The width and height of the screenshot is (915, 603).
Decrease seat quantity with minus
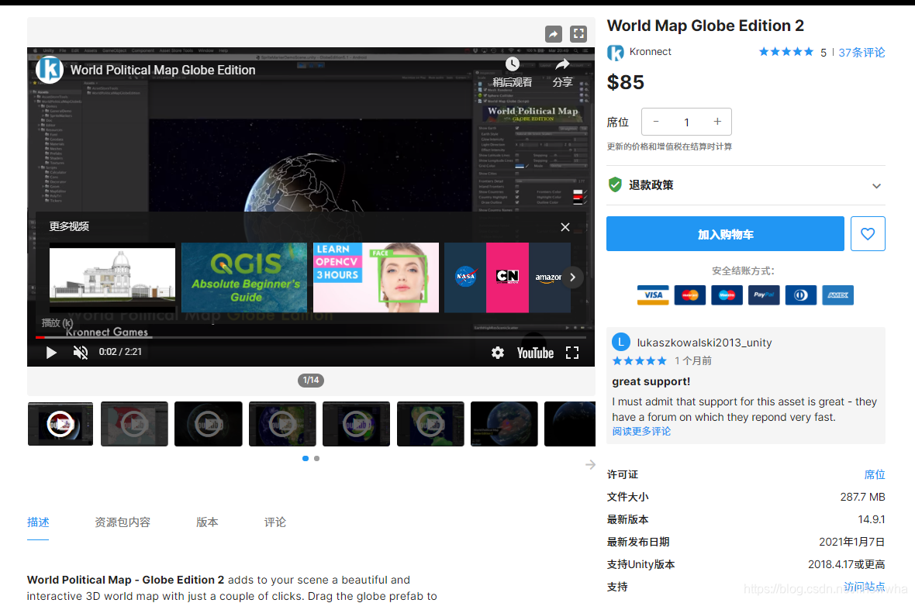[656, 122]
